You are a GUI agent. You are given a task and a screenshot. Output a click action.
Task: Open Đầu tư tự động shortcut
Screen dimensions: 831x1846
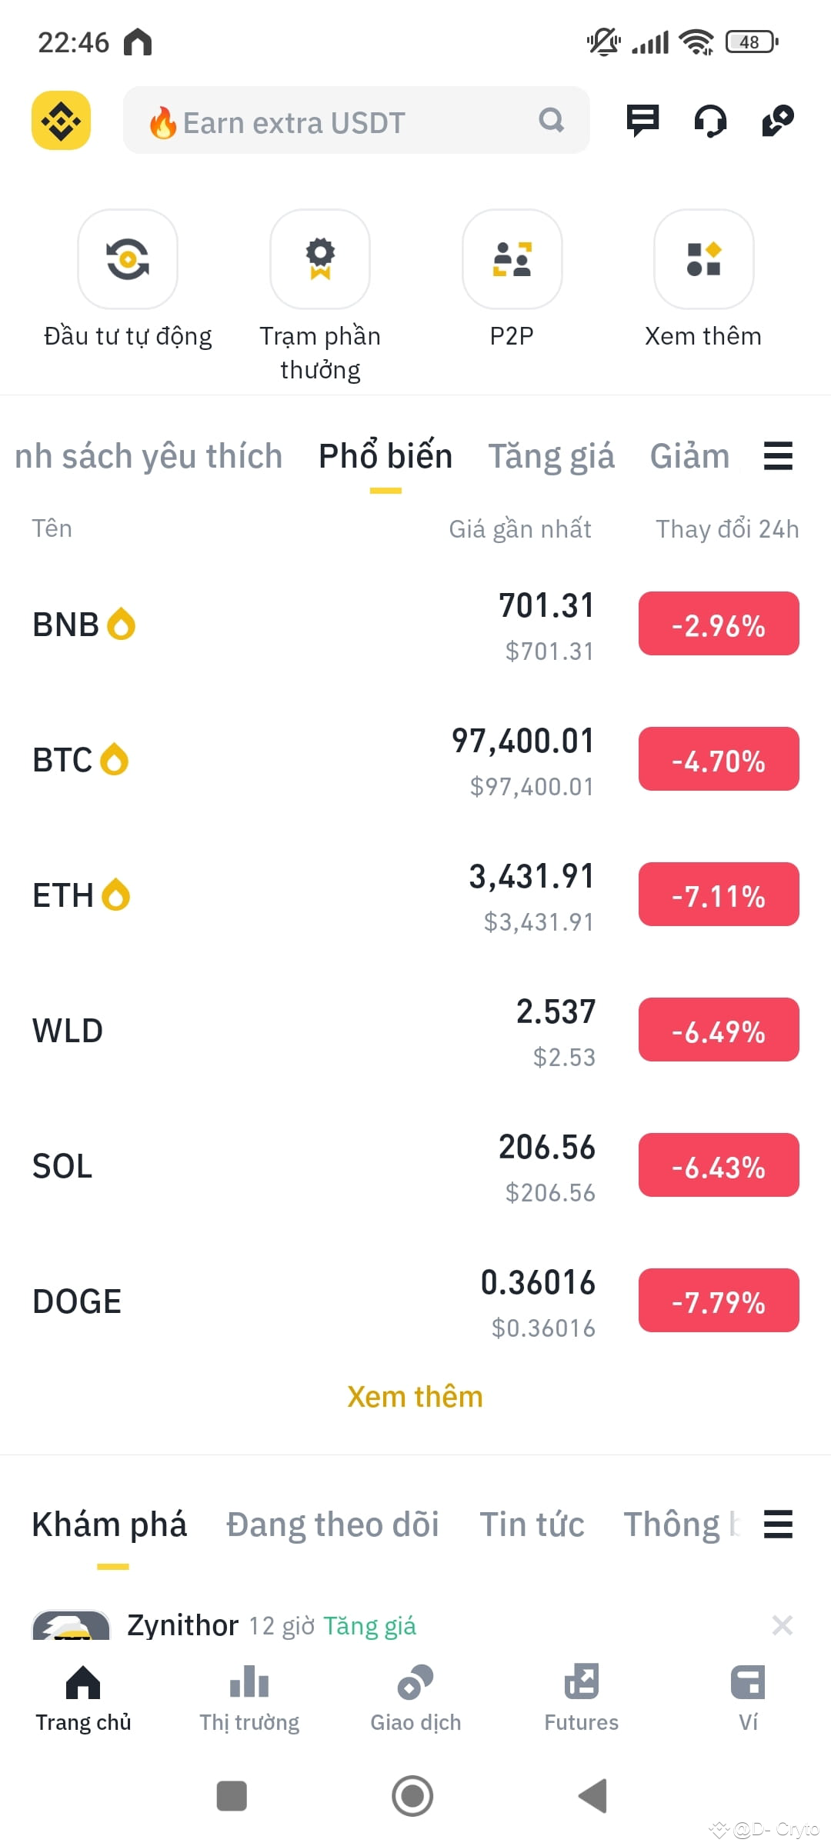[128, 259]
